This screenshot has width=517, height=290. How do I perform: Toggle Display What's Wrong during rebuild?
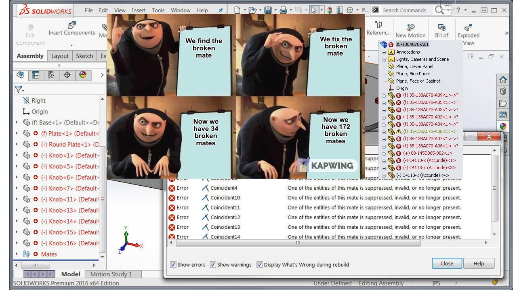(x=260, y=265)
